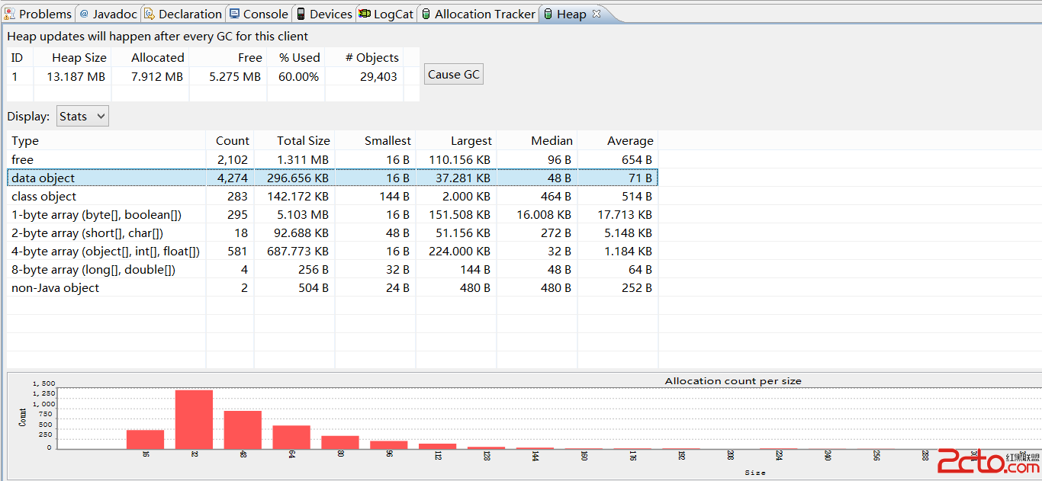Close the Heap tab

pyautogui.click(x=597, y=14)
